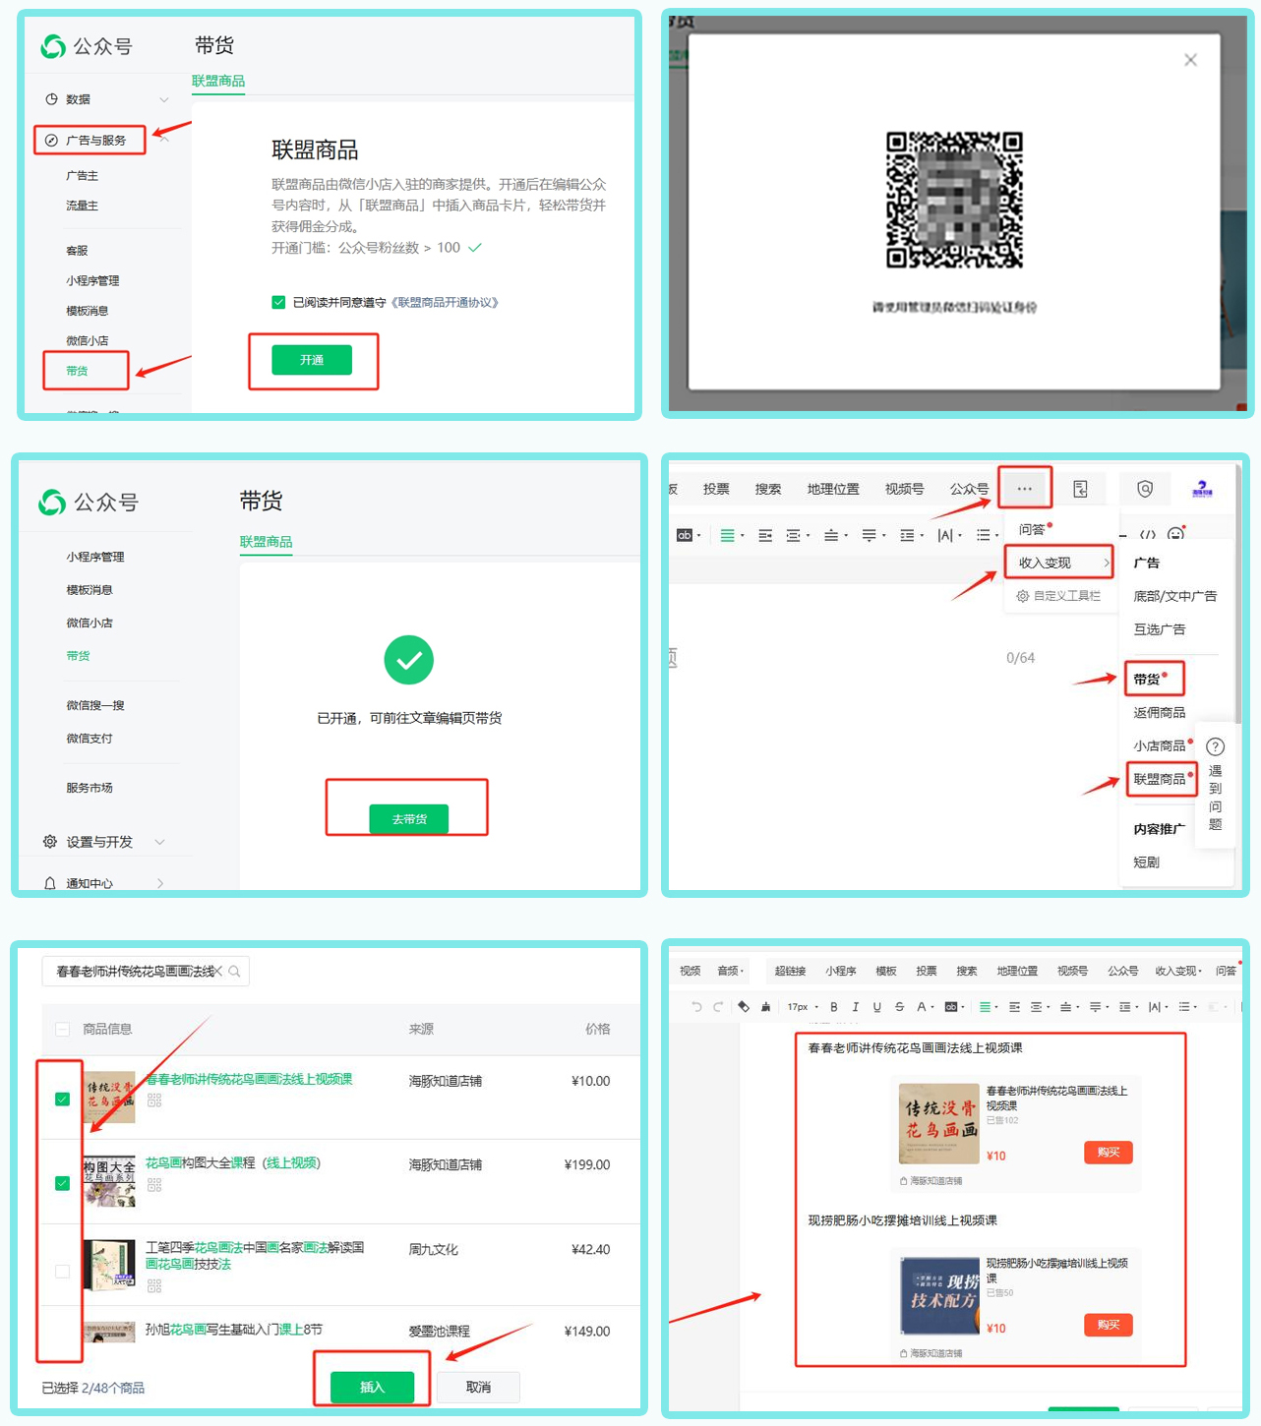Click the gear icon beside 自定义工具栏
This screenshot has height=1426, width=1261.
pos(1023,596)
